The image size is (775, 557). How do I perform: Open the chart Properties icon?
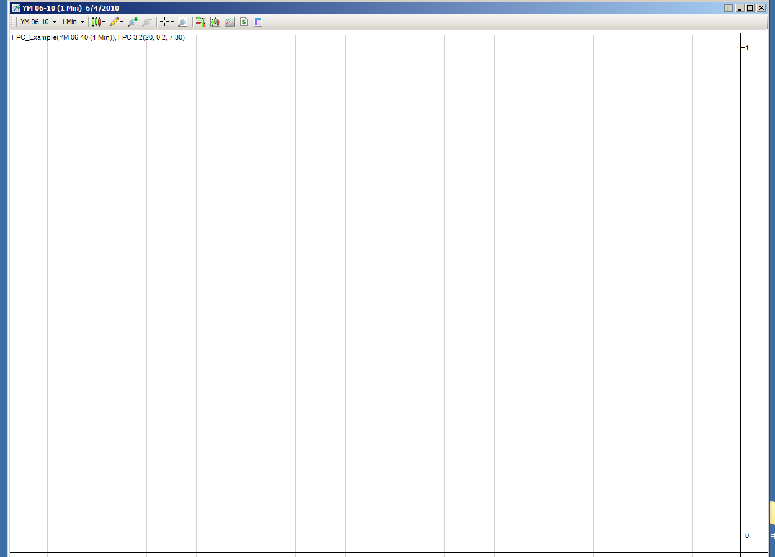pos(258,22)
